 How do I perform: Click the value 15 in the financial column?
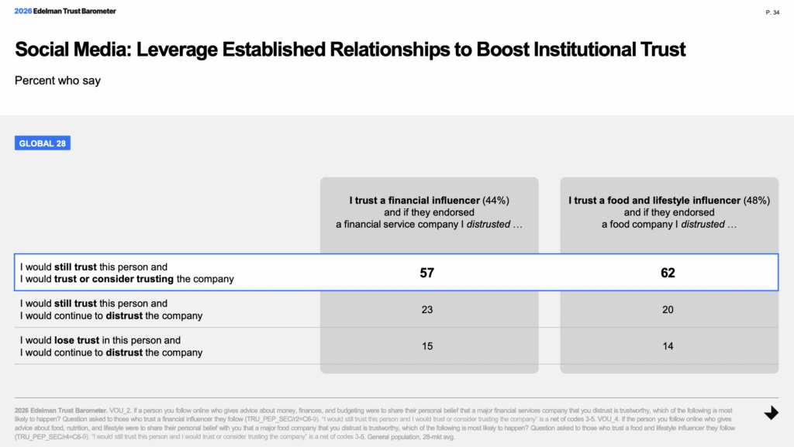pyautogui.click(x=427, y=346)
